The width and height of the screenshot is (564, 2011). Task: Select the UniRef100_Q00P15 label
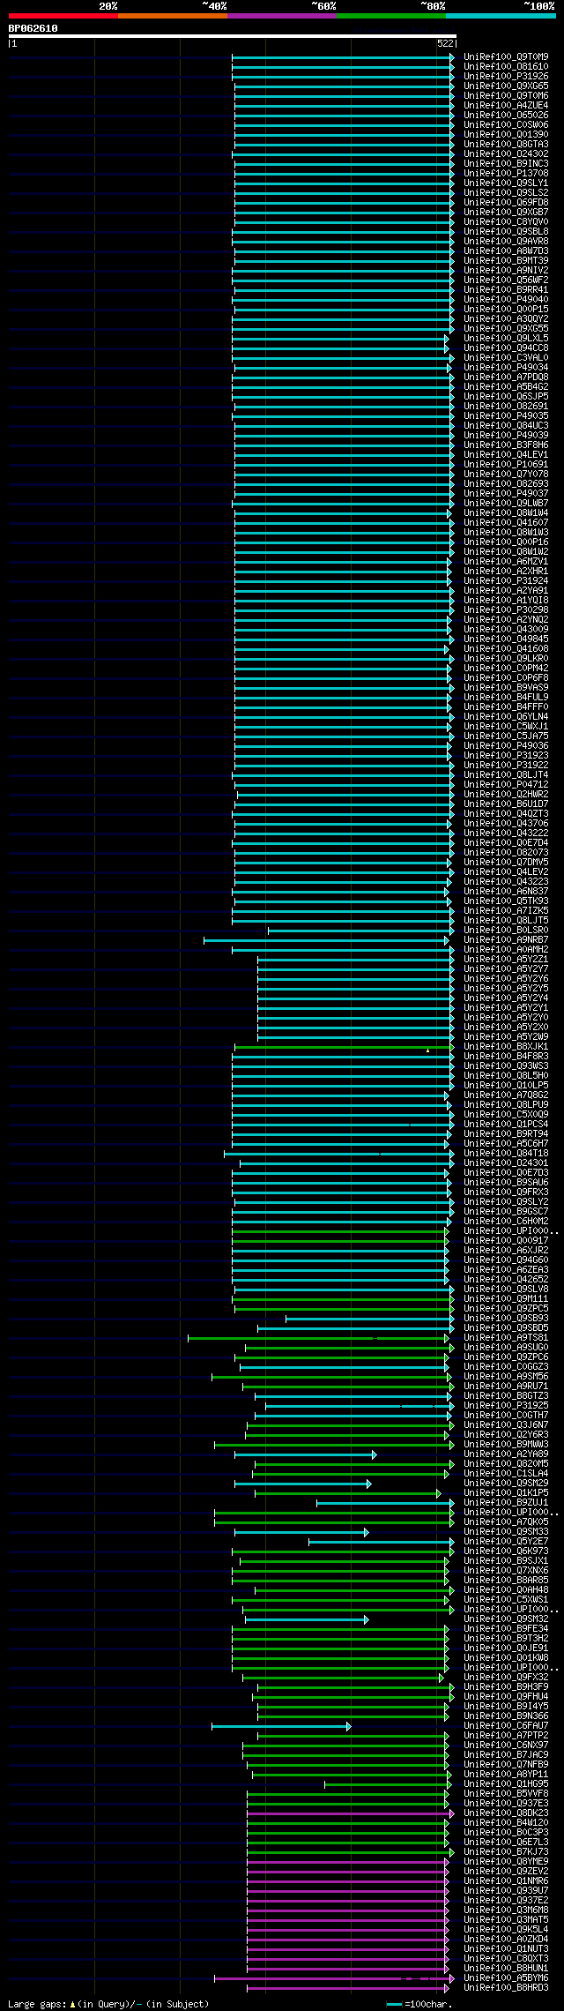[x=506, y=310]
